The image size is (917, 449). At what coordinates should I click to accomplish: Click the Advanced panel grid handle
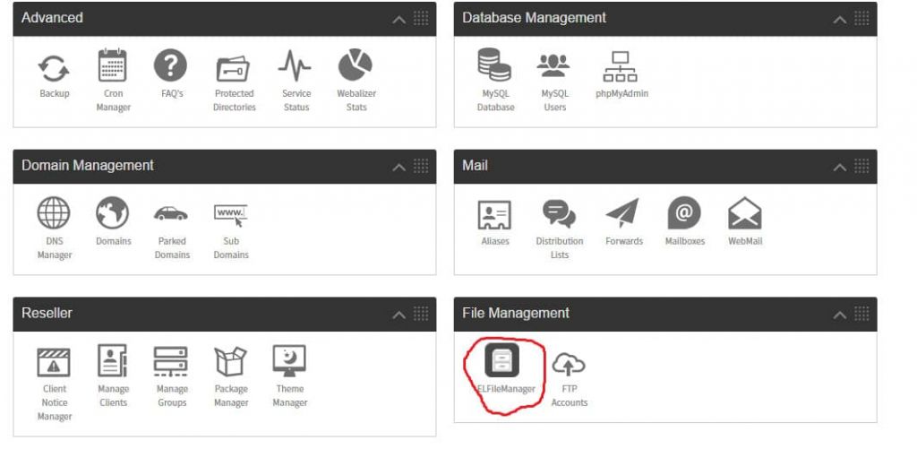point(421,18)
